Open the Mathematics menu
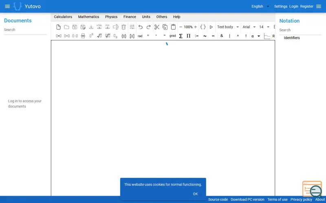326x203 pixels. click(x=88, y=17)
